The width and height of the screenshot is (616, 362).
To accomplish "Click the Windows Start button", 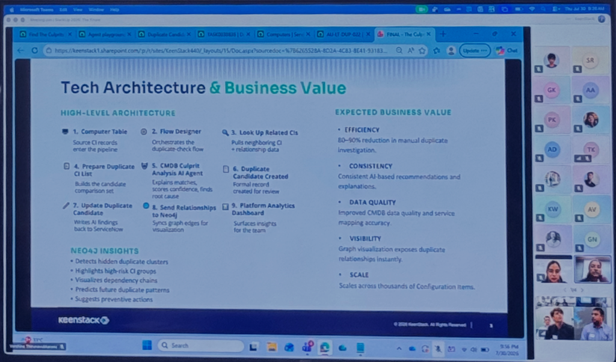I will pos(147,346).
